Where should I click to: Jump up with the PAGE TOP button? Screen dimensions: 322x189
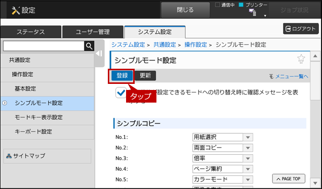pyautogui.click(x=289, y=179)
